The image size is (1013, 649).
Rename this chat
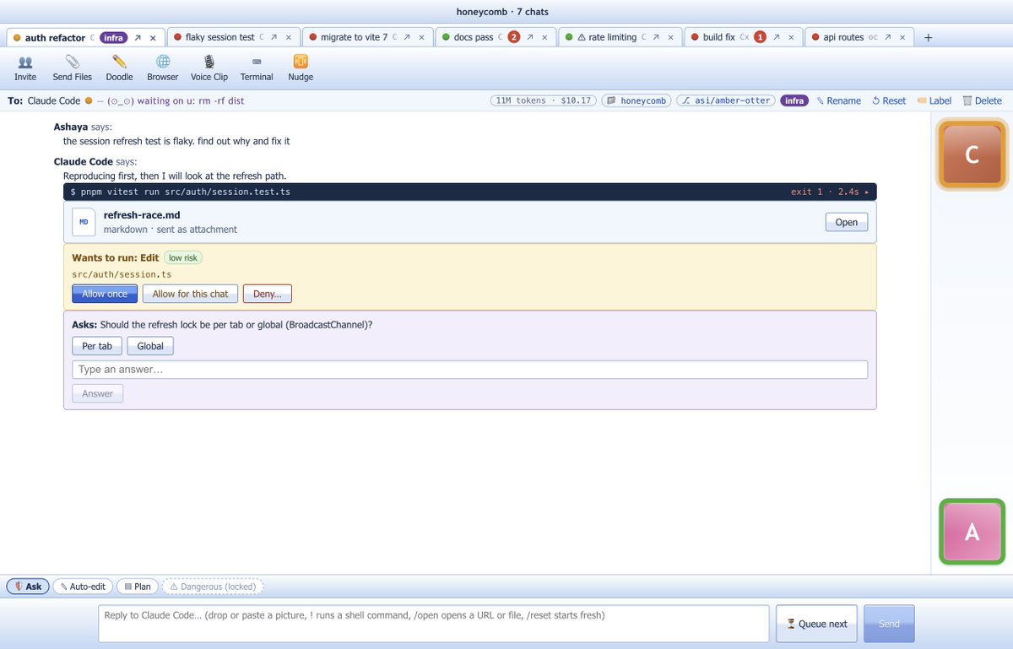[x=838, y=100]
